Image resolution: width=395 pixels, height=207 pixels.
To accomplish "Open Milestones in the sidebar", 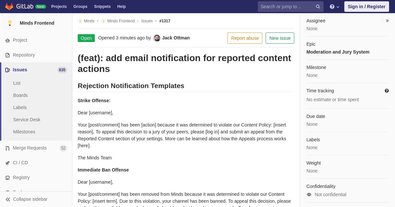I will pos(24,132).
